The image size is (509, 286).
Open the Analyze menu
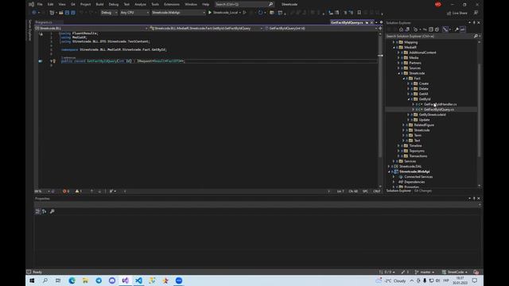(140, 5)
